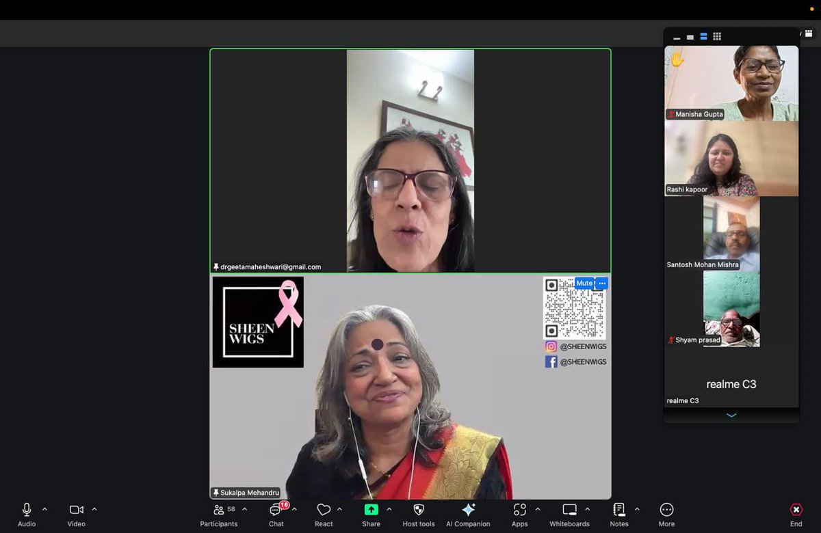Screen dimensions: 821x533
Task: Click the top speaker video of drgeetamaheshwari
Action: pos(410,161)
